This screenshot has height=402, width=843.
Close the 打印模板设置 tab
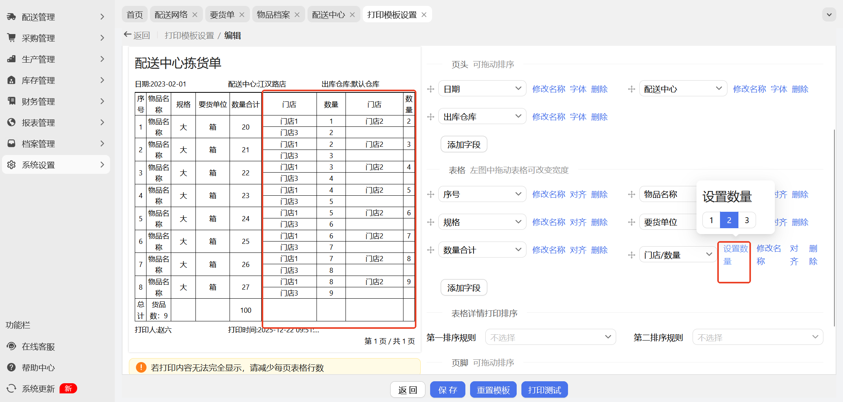(424, 15)
